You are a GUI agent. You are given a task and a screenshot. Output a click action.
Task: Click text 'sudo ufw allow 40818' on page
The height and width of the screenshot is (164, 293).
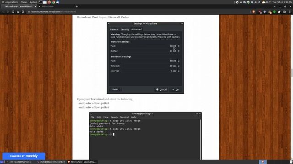pos(94,103)
